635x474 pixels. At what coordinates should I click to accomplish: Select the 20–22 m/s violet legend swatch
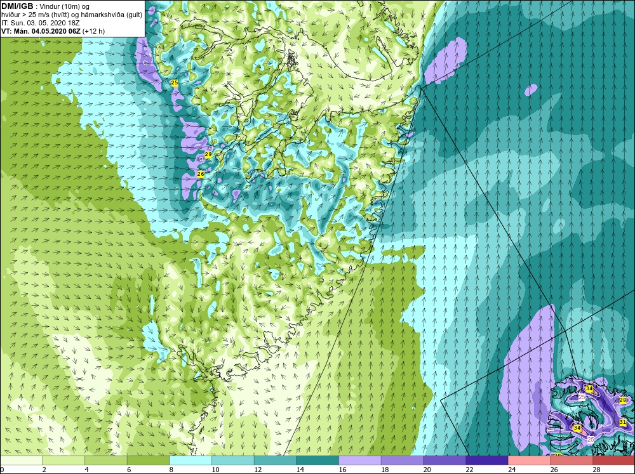click(444, 460)
